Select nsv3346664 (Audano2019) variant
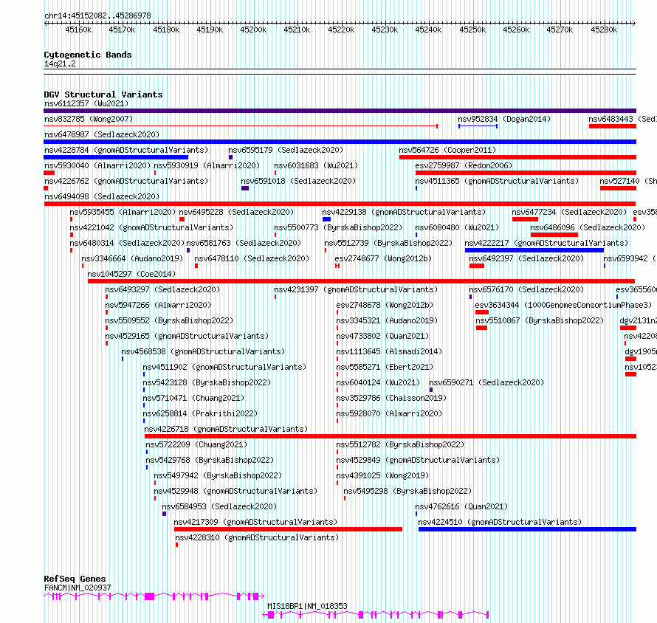Viewport: 657px width, 623px height. (x=132, y=258)
